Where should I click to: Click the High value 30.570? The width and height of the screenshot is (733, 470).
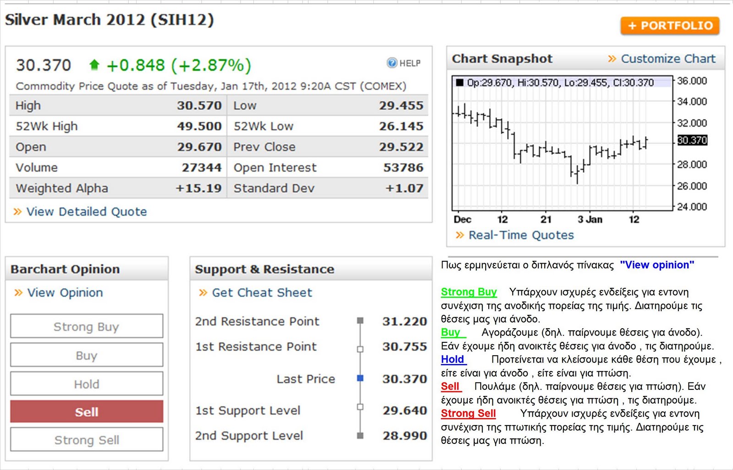pyautogui.click(x=199, y=105)
